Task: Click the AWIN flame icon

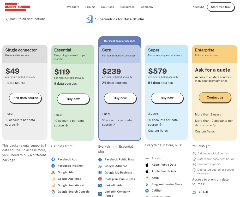Action: click(147, 178)
